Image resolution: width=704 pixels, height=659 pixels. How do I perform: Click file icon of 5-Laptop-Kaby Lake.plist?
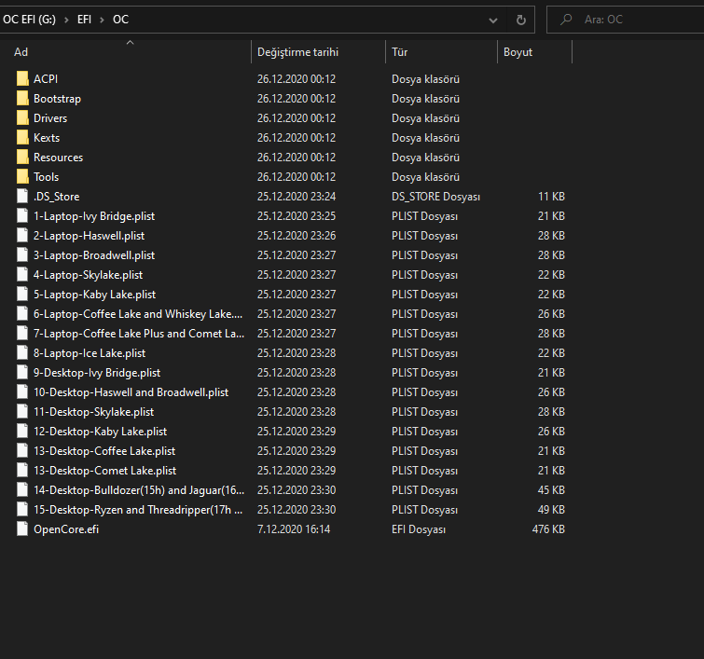click(22, 294)
